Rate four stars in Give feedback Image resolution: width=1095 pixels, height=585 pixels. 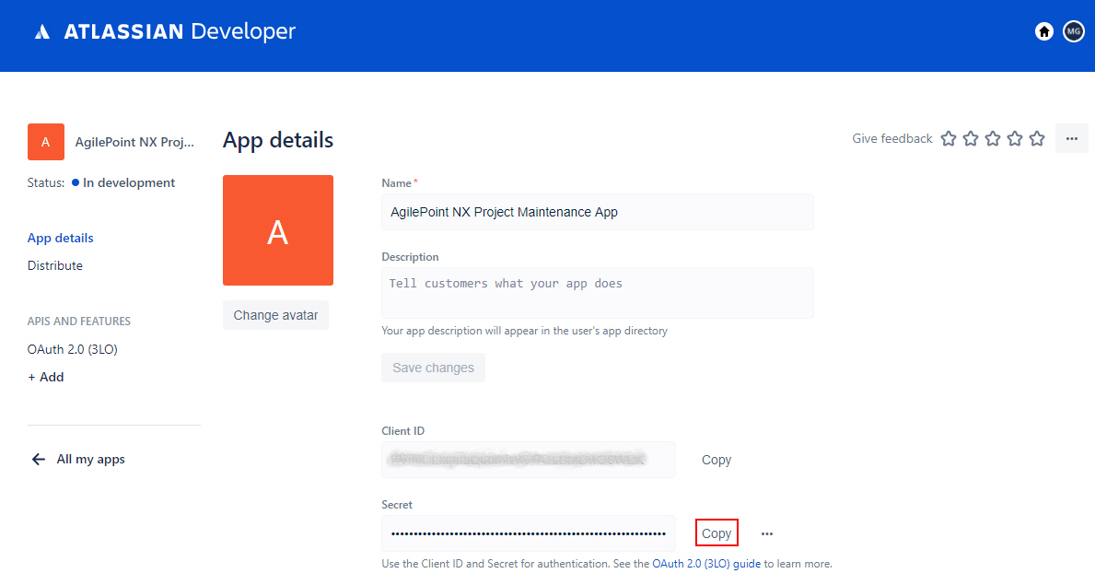click(1015, 138)
